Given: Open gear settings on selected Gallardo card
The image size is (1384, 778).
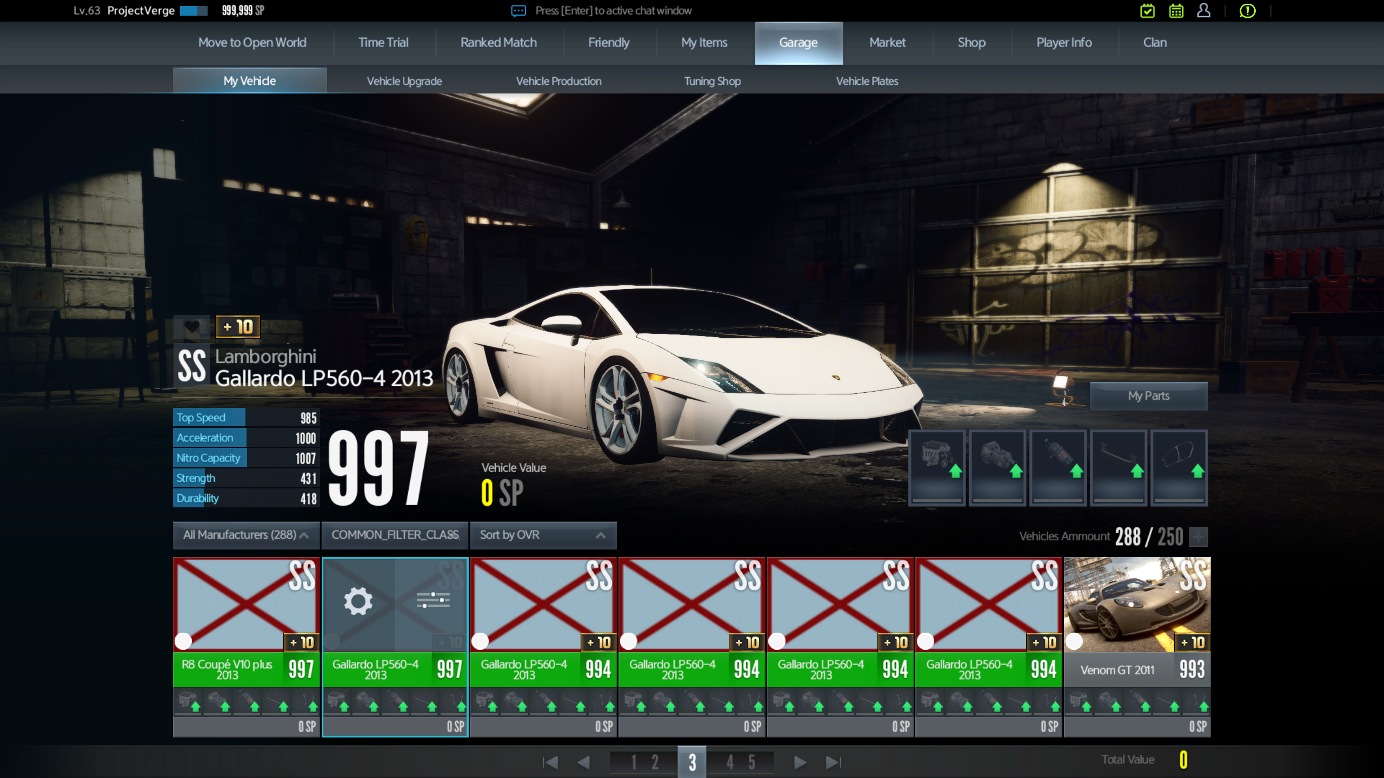Looking at the screenshot, I should [x=358, y=600].
